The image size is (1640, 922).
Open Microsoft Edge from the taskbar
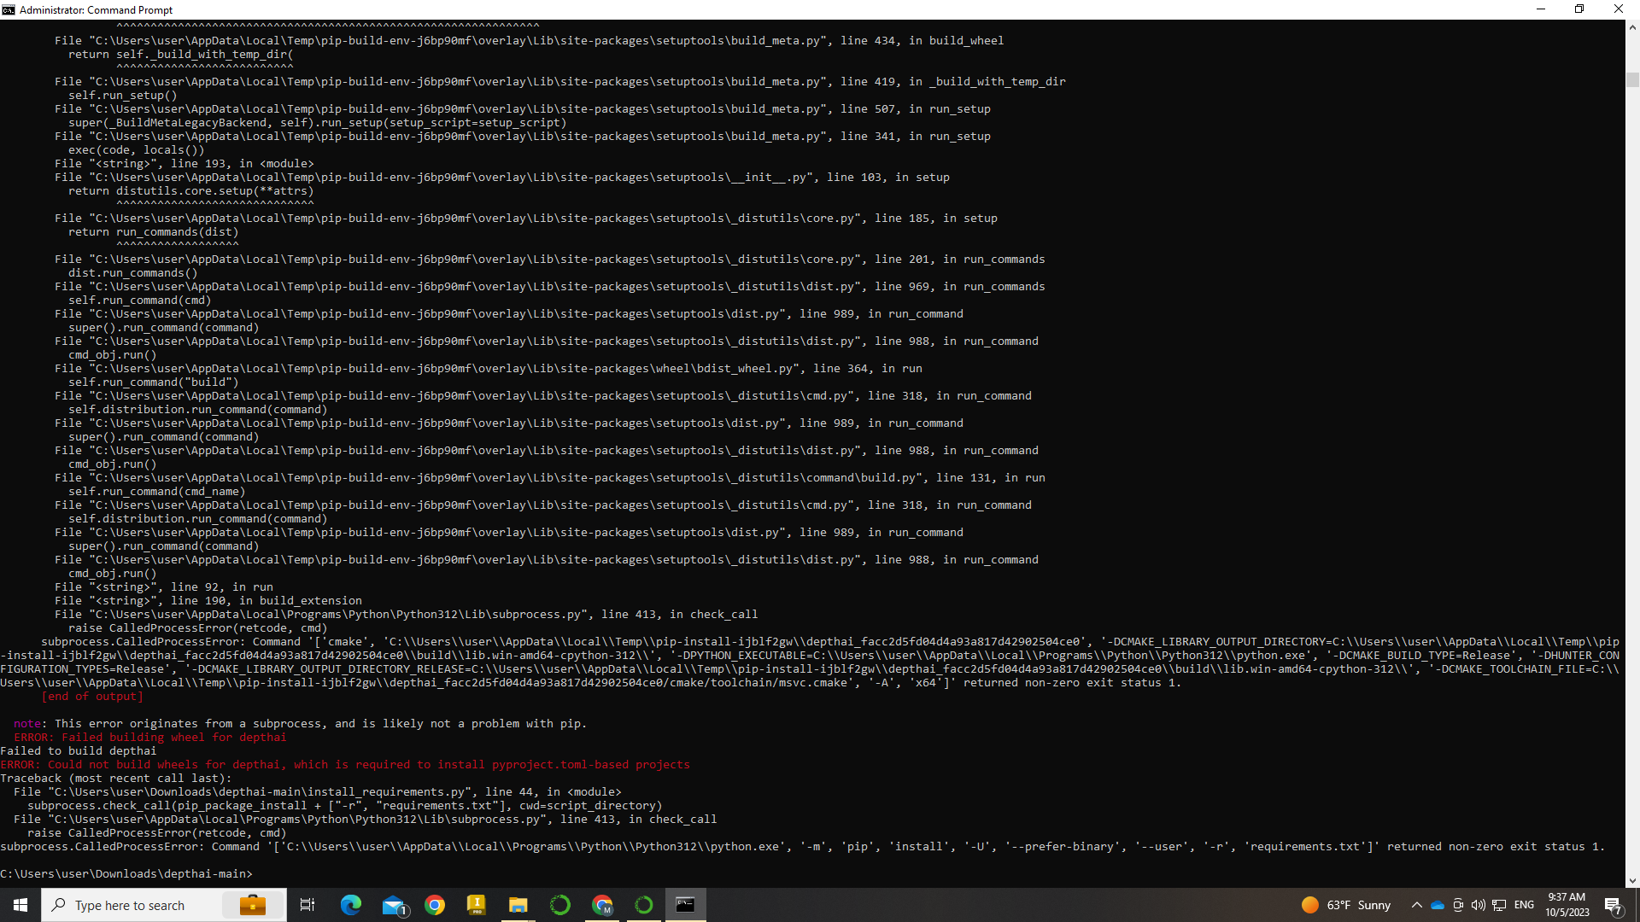(x=350, y=905)
